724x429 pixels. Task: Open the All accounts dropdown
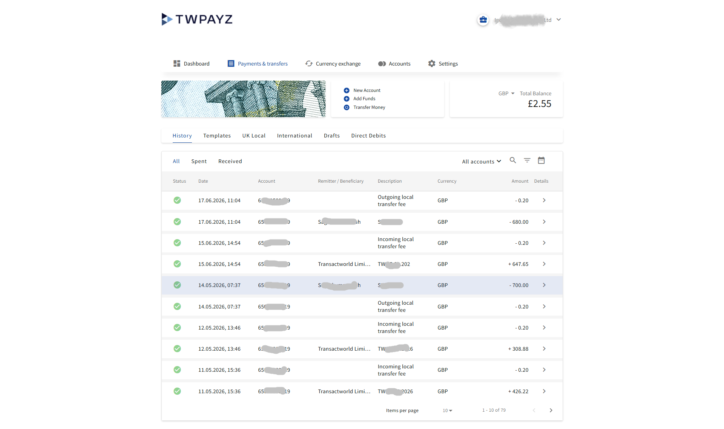click(482, 161)
